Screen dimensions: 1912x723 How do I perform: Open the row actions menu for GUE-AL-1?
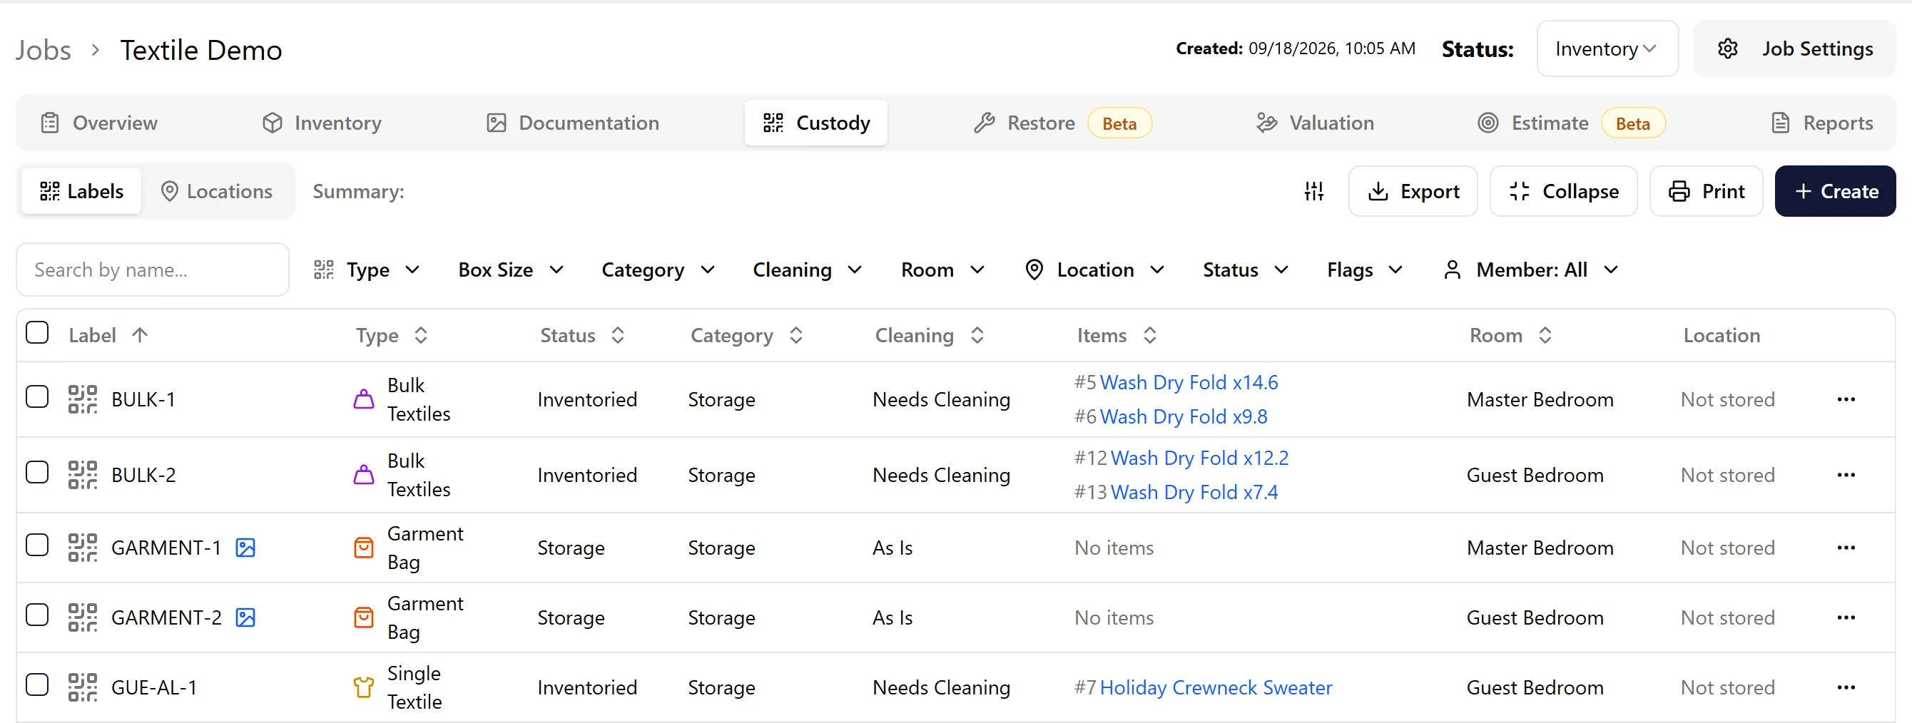(x=1846, y=687)
